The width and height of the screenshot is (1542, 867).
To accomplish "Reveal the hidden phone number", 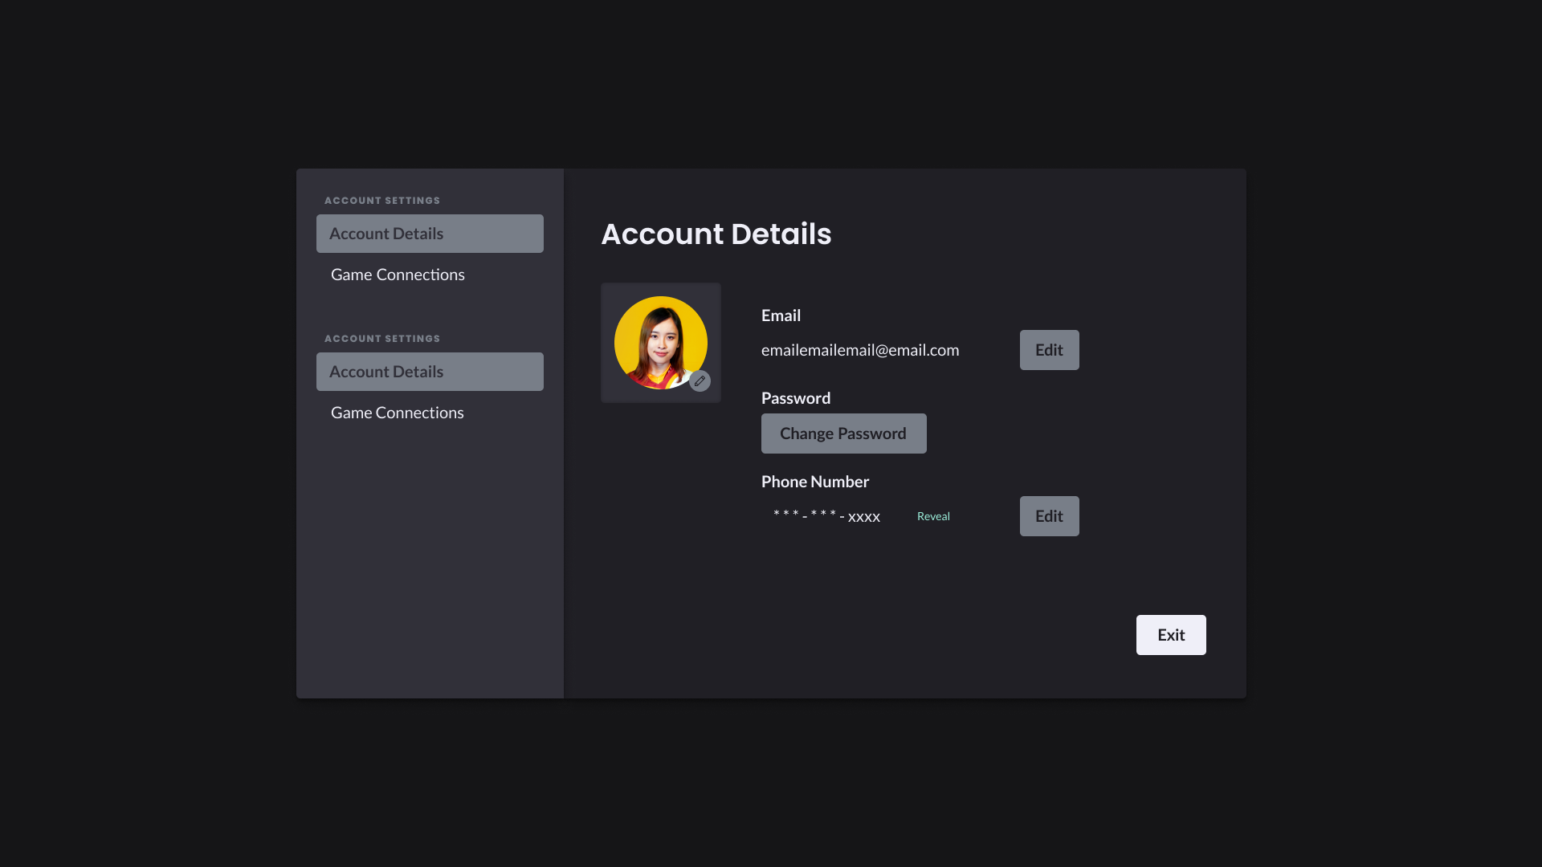I will (x=933, y=516).
